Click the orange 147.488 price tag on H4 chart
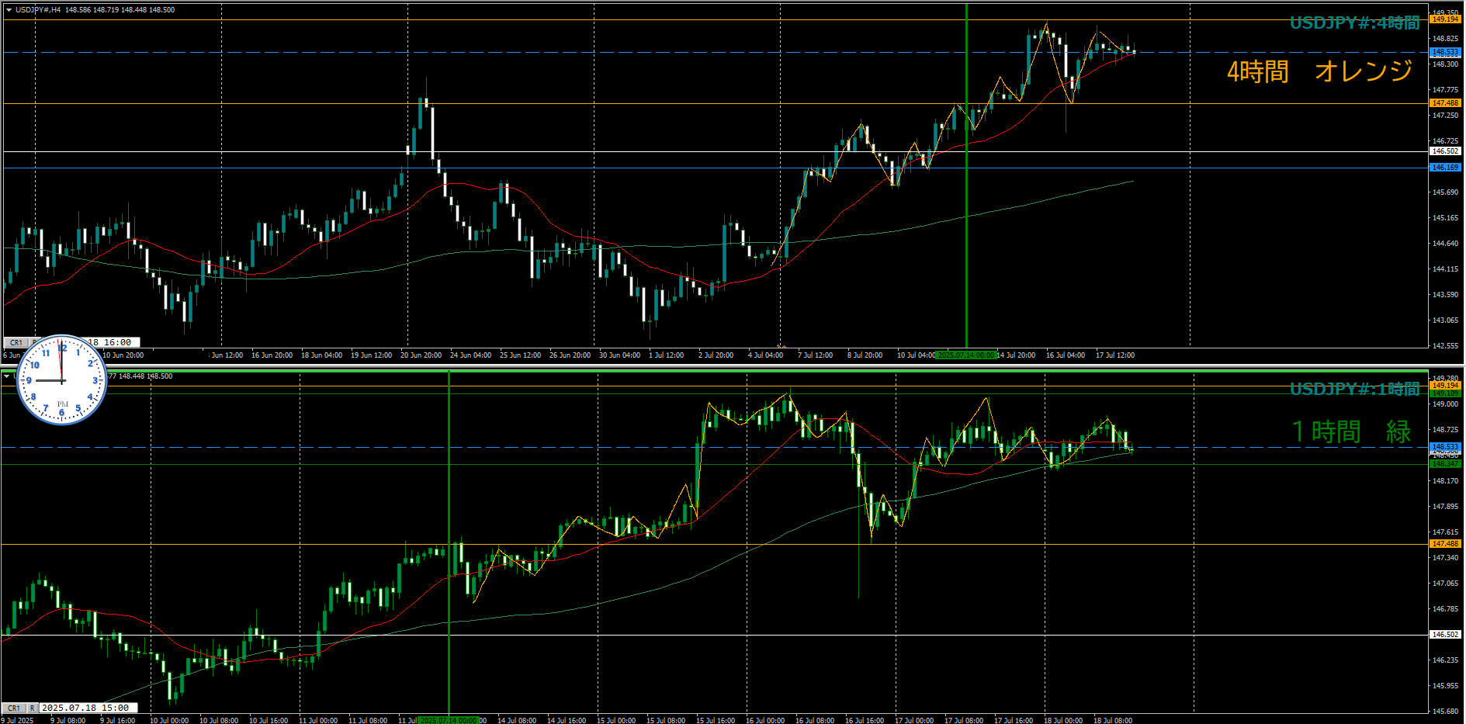Image resolution: width=1466 pixels, height=724 pixels. 1445,103
